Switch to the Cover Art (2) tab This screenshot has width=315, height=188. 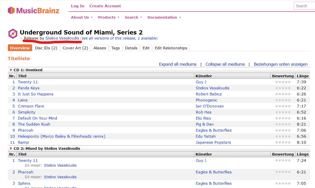(x=75, y=48)
